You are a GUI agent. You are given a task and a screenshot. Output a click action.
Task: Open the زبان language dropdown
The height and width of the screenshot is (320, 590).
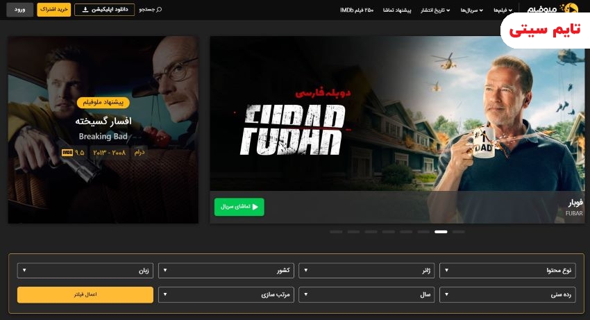pos(85,270)
